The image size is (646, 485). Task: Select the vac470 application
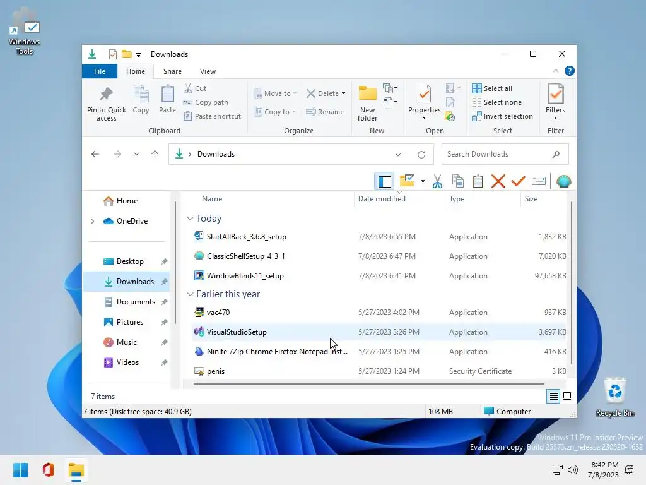[379, 313]
